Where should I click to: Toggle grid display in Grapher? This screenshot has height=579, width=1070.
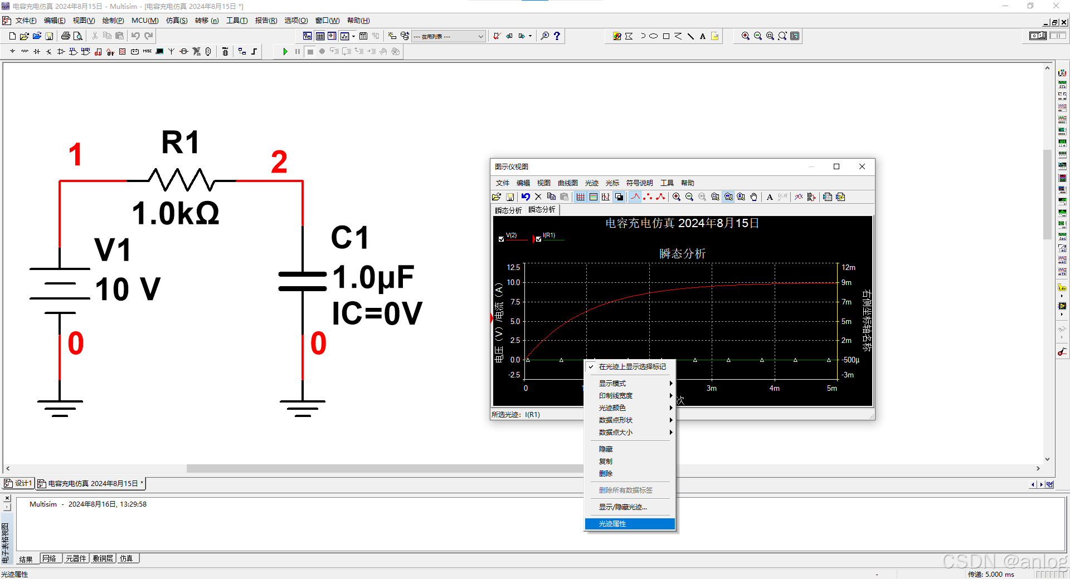point(581,197)
